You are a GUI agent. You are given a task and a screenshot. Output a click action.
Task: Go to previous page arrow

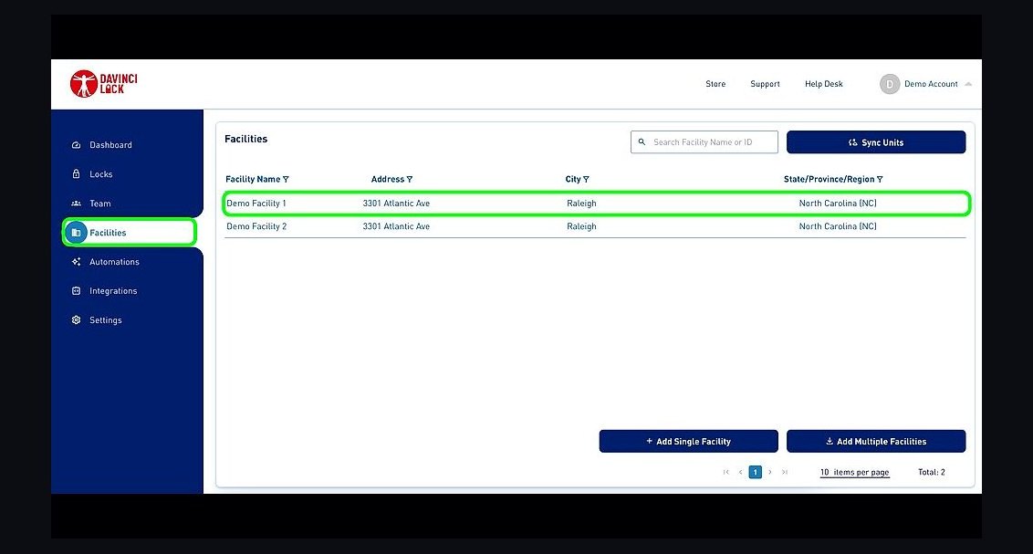click(740, 473)
